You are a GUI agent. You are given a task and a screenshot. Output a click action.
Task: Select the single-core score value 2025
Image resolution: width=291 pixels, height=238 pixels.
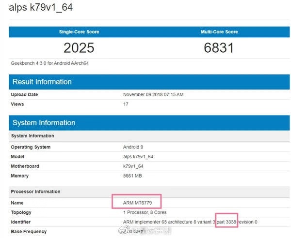point(79,48)
